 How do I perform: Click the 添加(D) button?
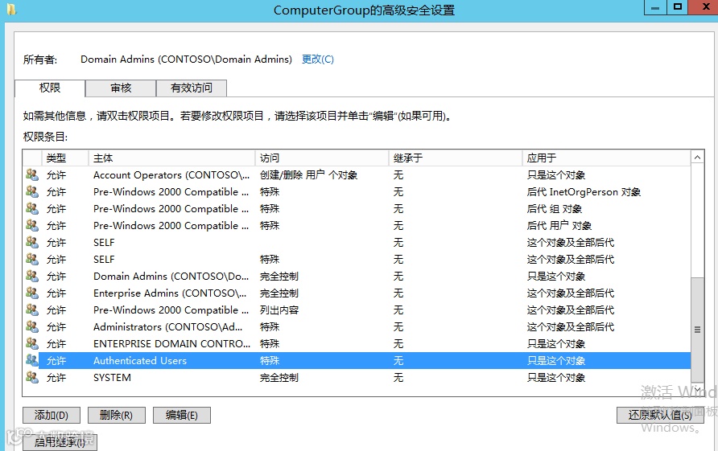[x=52, y=416]
